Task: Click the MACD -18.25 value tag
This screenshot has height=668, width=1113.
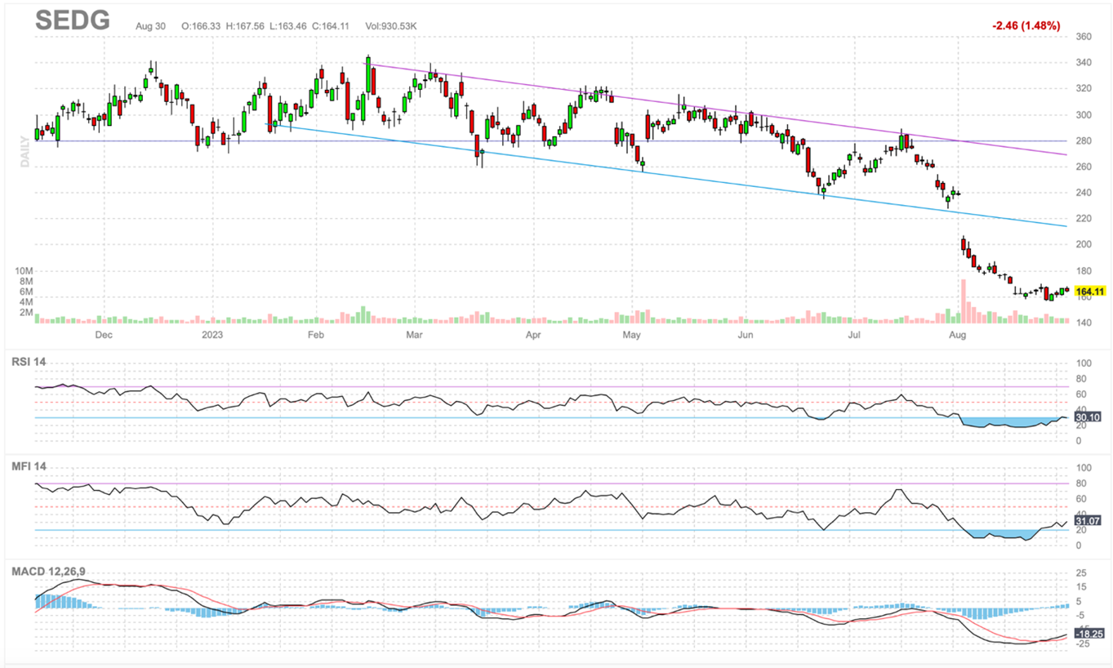Action: (1089, 633)
